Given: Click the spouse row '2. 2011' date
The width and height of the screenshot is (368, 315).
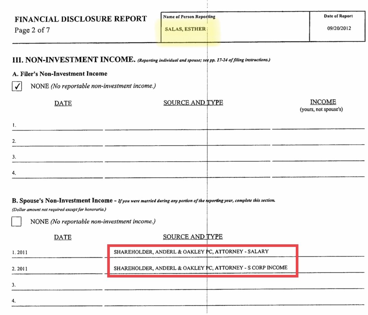Looking at the screenshot, I should click(x=20, y=269).
